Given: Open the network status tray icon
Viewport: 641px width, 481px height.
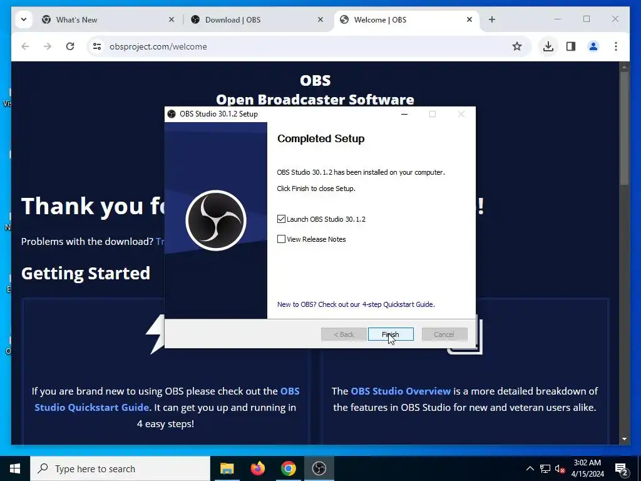Looking at the screenshot, I should [x=545, y=468].
